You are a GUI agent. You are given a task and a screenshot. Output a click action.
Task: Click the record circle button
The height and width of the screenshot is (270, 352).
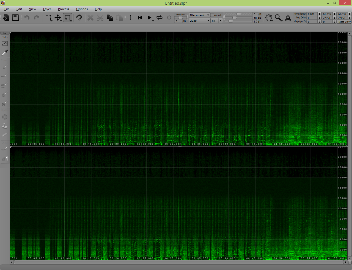[169, 18]
